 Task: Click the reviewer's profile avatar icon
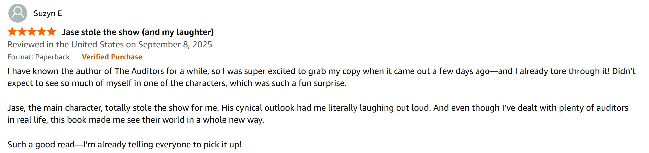click(x=17, y=13)
